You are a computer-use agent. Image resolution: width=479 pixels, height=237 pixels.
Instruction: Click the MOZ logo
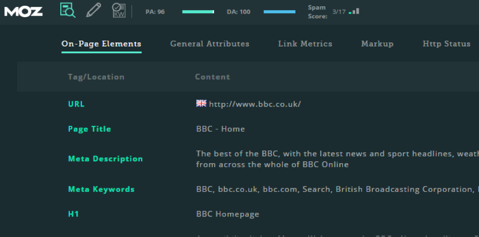point(24,11)
